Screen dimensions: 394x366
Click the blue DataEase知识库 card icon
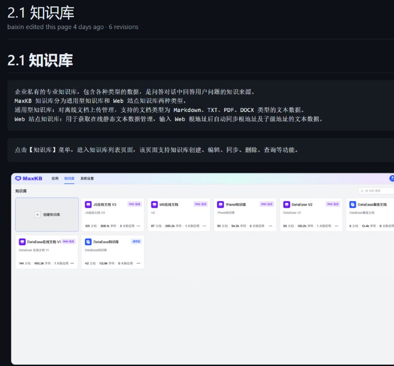(88, 242)
